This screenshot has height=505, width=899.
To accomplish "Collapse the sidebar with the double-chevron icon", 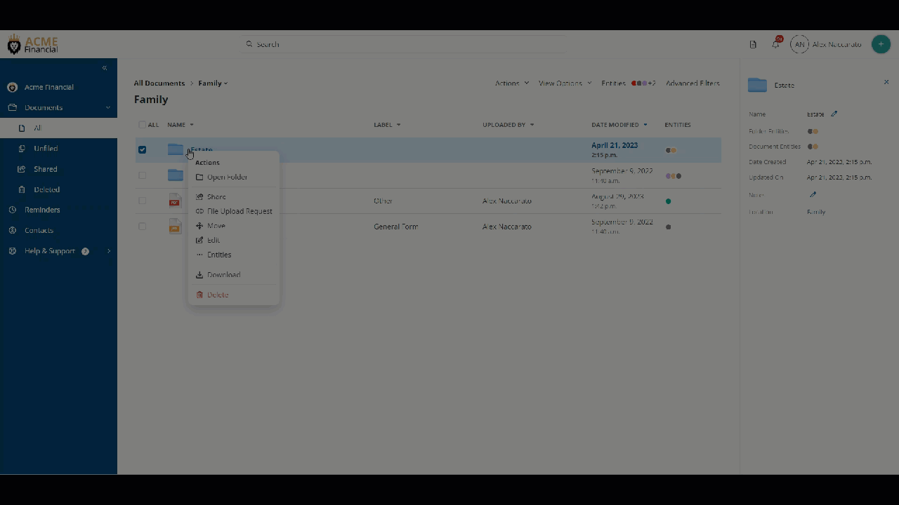I will tap(105, 68).
